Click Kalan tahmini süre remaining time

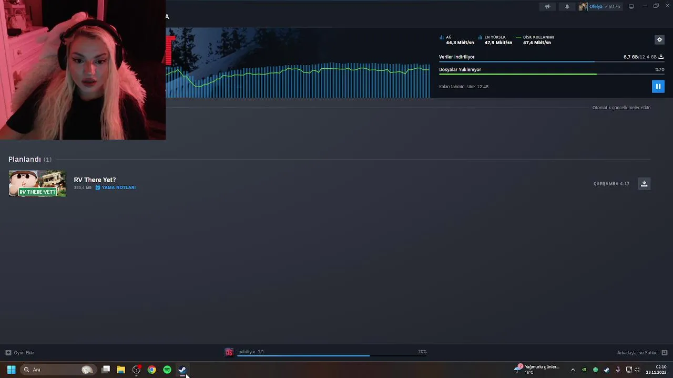[x=464, y=87]
